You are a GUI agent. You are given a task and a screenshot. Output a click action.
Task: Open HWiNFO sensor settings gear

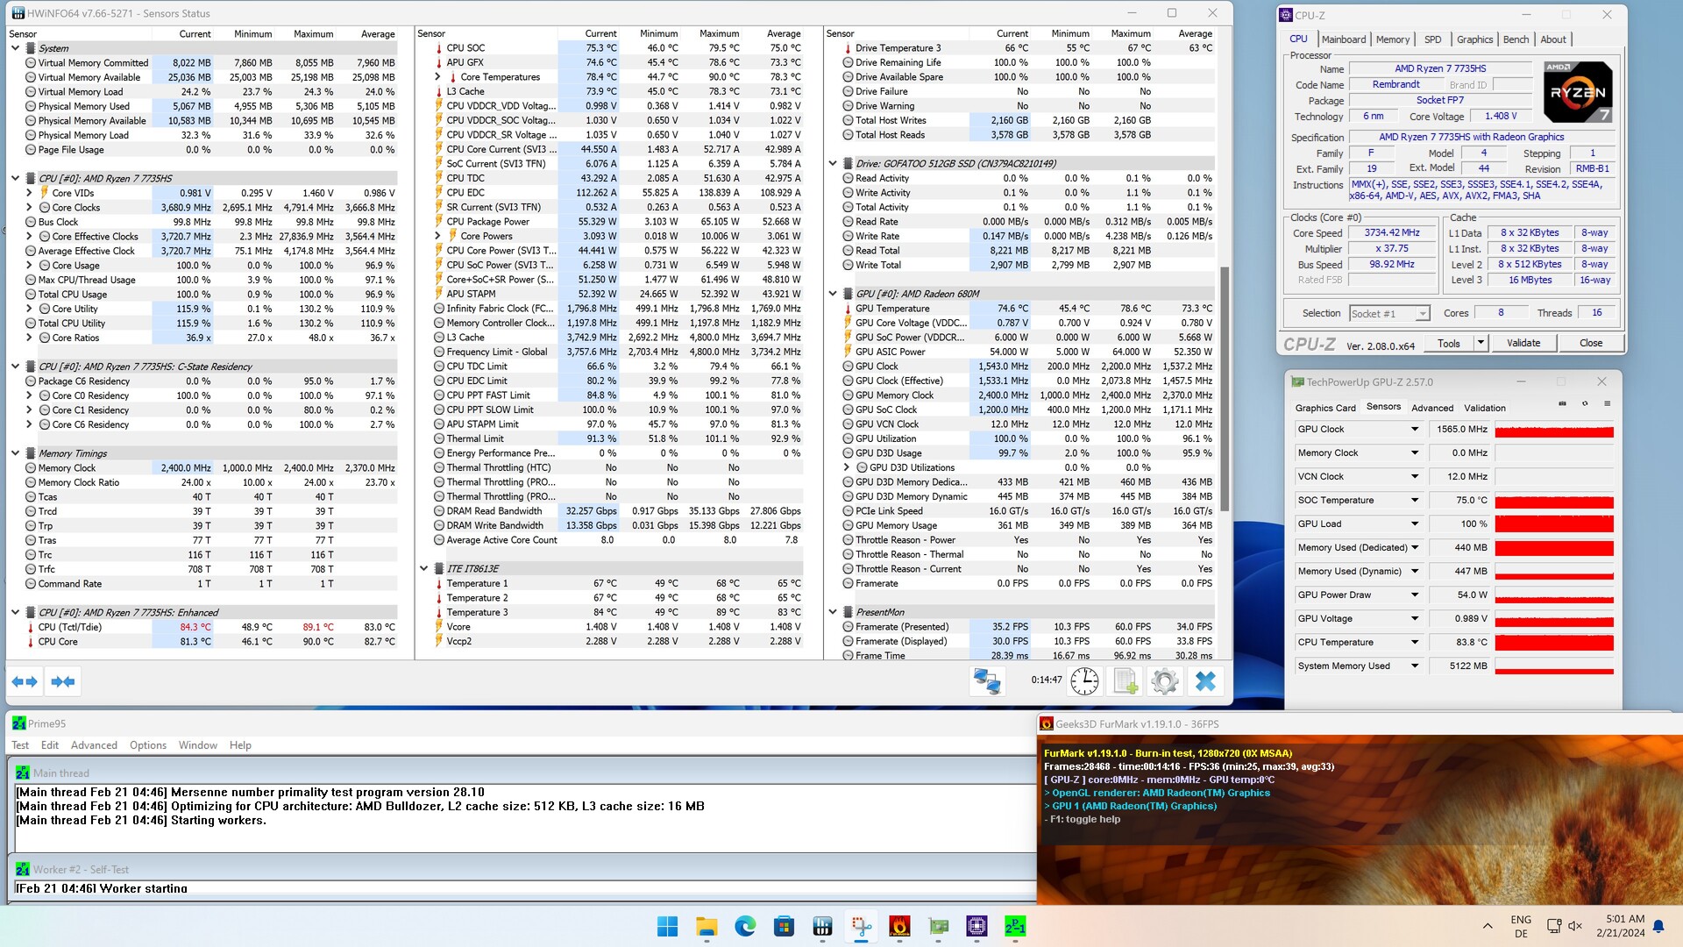pyautogui.click(x=1165, y=681)
